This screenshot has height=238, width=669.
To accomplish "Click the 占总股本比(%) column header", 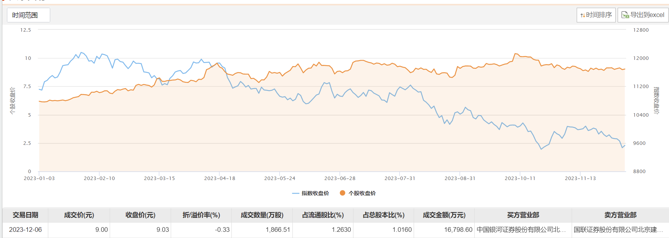I will tap(384, 215).
